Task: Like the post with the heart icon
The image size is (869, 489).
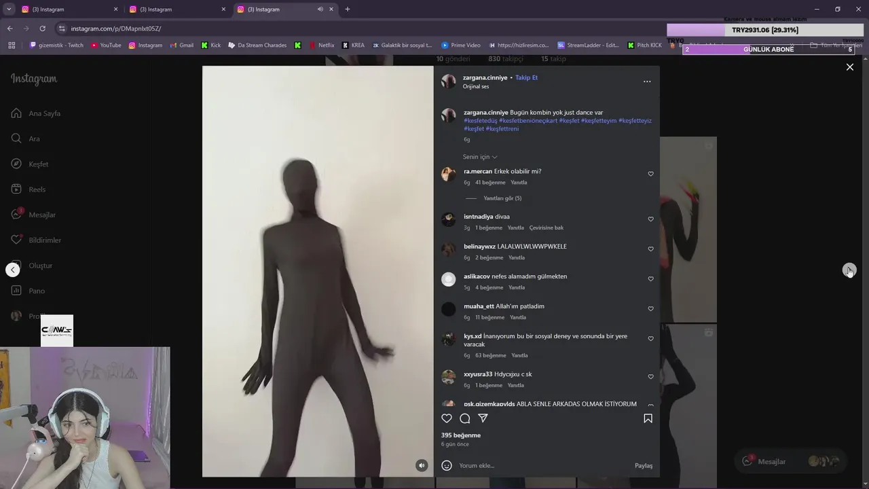Action: pyautogui.click(x=447, y=418)
